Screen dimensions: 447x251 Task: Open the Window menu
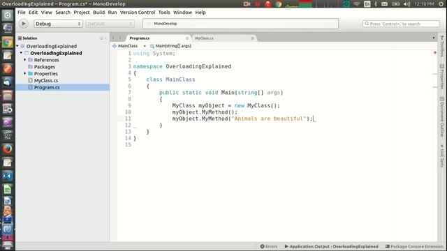pyautogui.click(x=182, y=13)
